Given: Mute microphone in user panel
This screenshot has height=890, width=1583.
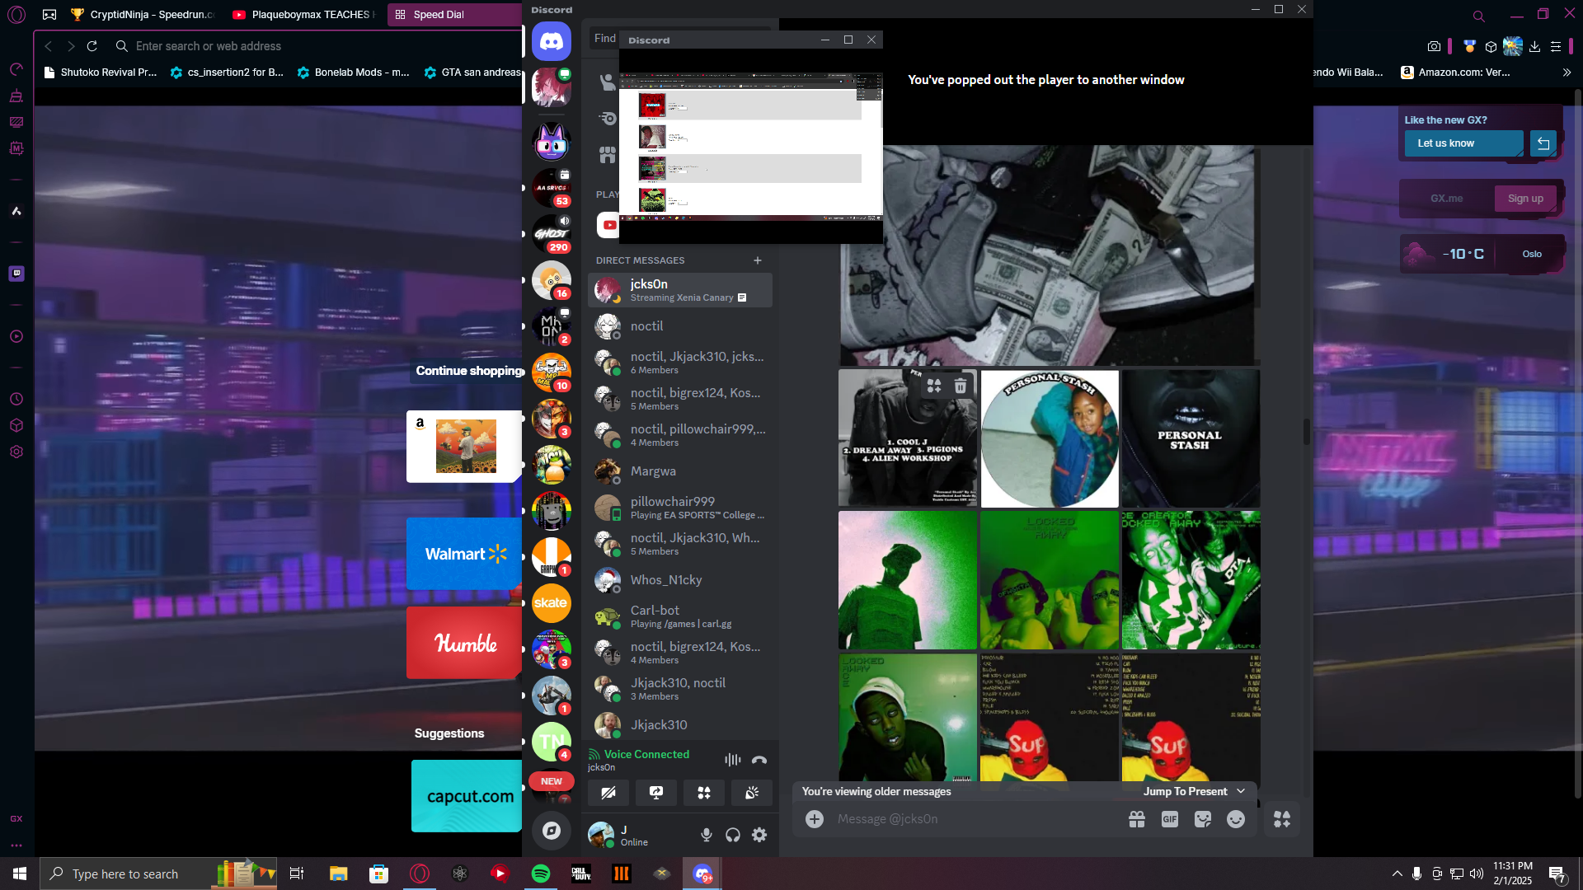Looking at the screenshot, I should pos(707,835).
